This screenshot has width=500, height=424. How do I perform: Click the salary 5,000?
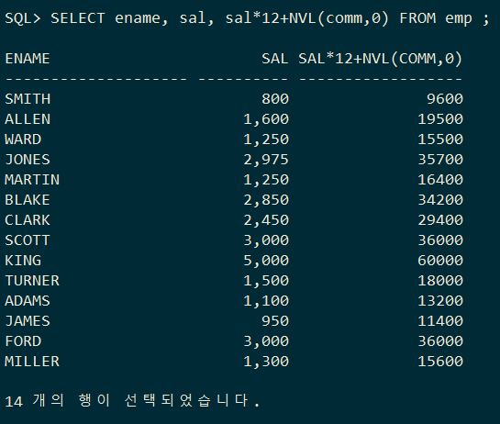(x=266, y=261)
